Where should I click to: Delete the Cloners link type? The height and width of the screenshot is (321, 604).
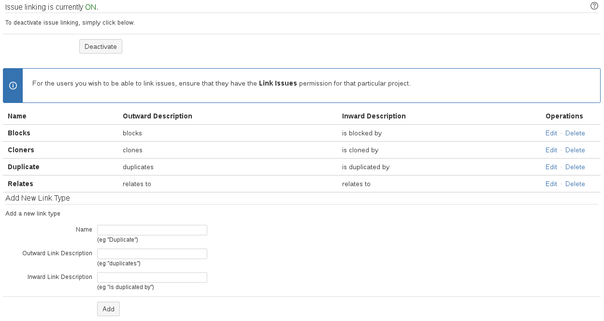[x=575, y=150]
